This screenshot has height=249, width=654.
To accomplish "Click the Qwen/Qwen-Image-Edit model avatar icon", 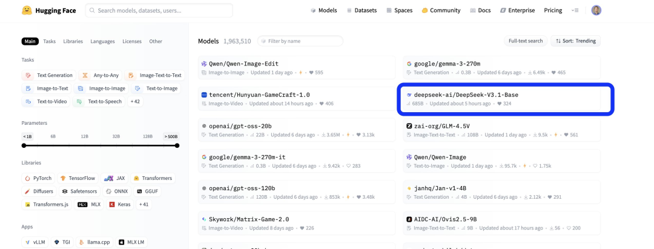I will pos(204,64).
